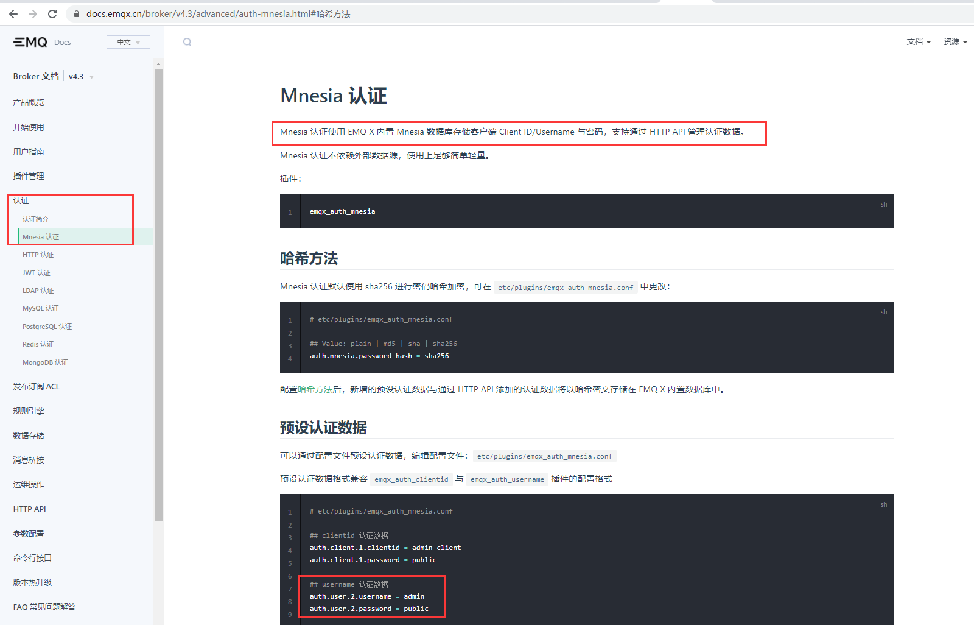
Task: Click inline code emqx_auth_clientid
Action: coord(412,479)
